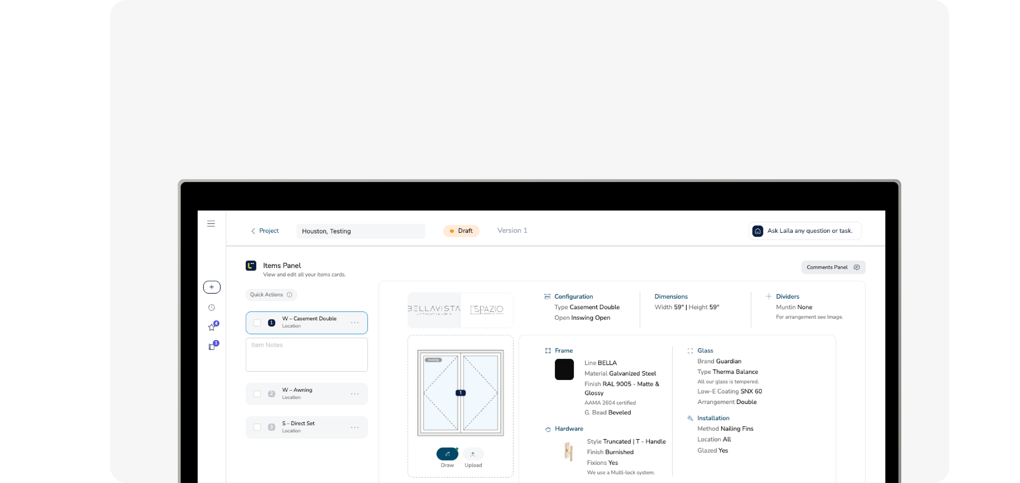Check the S – Direct Set checkbox
The width and height of the screenshot is (1020, 483).
coord(257,427)
